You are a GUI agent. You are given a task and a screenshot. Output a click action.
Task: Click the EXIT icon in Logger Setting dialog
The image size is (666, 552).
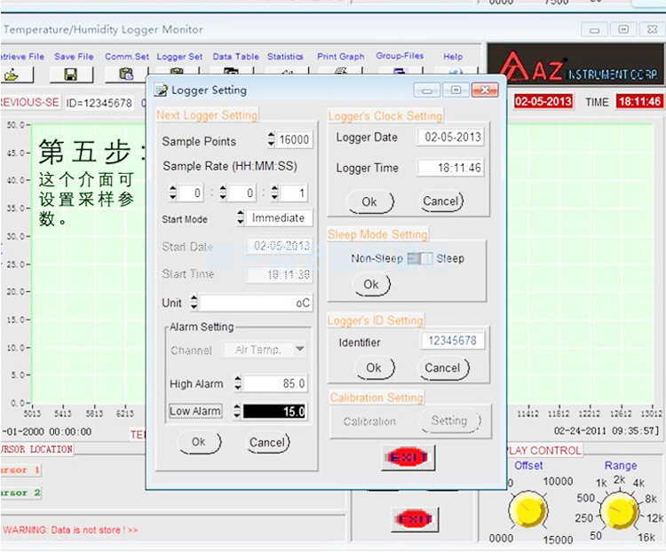click(408, 457)
